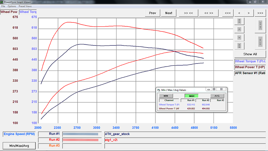Select the Wheel Power T channel

pyautogui.click(x=250, y=67)
